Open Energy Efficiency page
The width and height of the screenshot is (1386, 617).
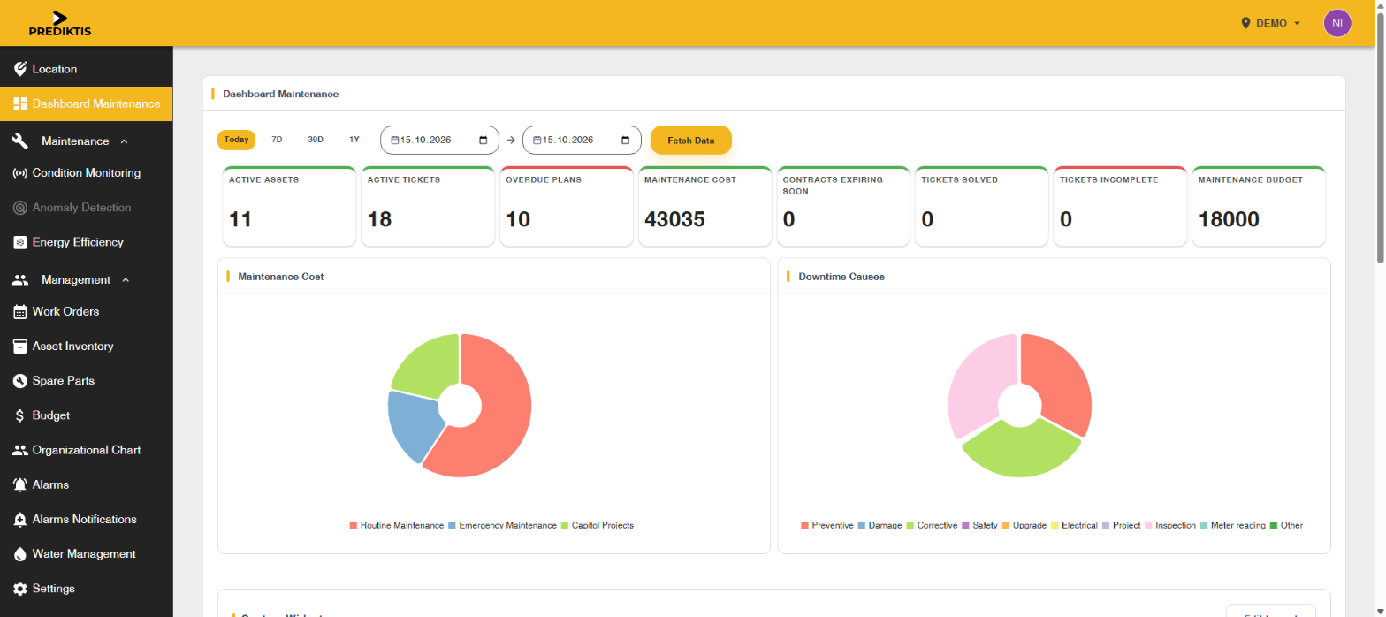click(x=86, y=242)
